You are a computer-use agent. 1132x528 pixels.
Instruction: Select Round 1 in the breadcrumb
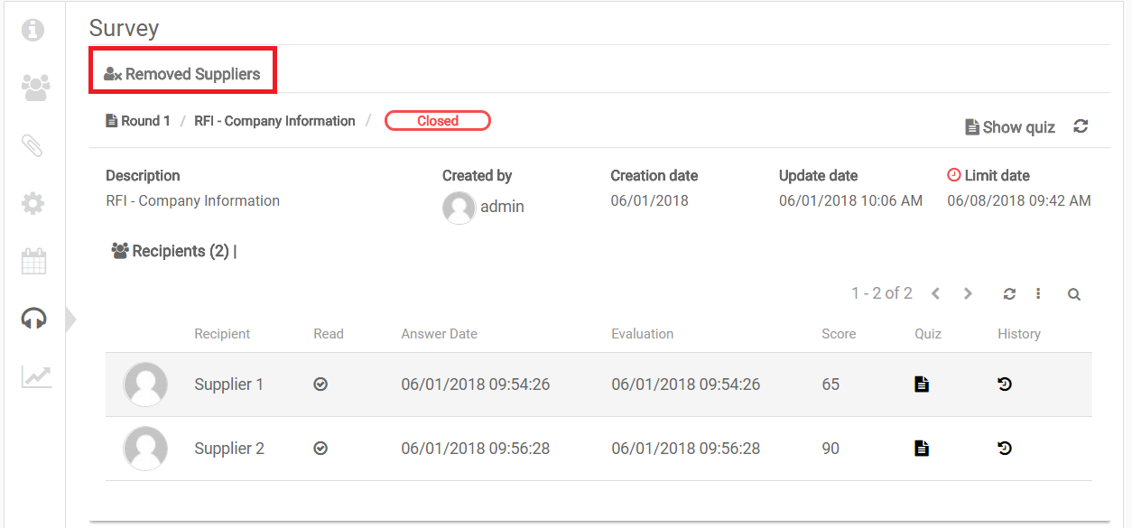point(138,121)
